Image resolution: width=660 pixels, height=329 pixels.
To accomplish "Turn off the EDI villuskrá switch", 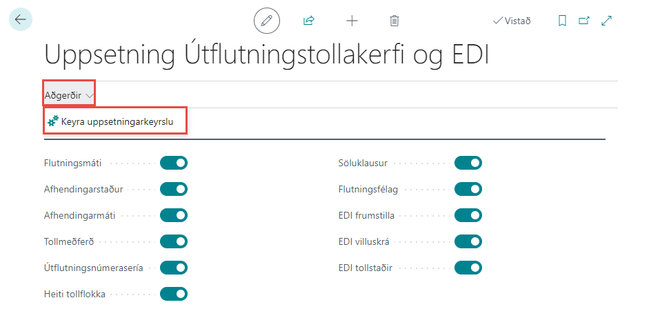I will [x=468, y=241].
